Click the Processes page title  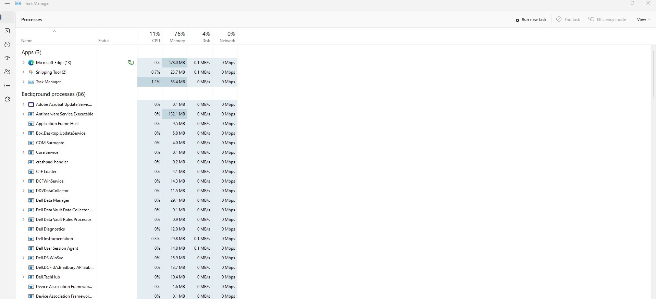coord(32,20)
